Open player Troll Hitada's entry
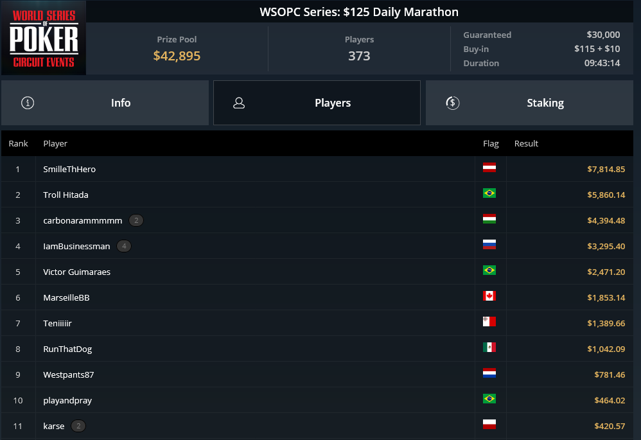Viewport: 641px width, 440px height. click(66, 195)
